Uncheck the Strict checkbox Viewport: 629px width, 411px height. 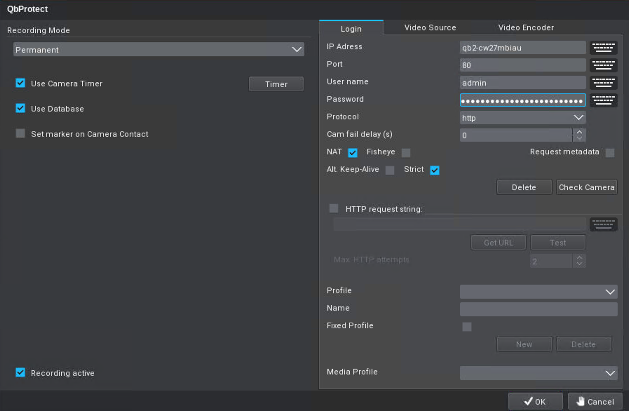tap(435, 170)
